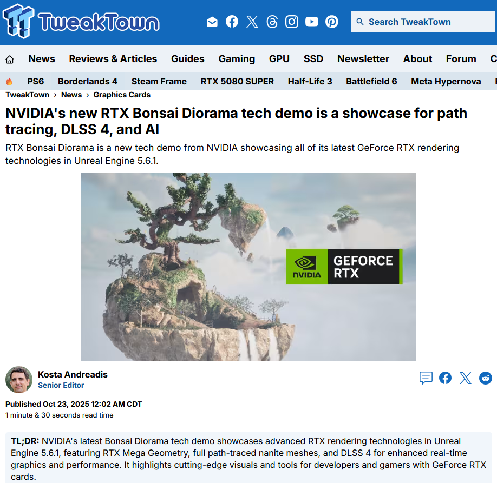Screen dimensions: 497x483
Task: Click the Published Oct 23, 2025 timestamp
Action: [x=74, y=404]
